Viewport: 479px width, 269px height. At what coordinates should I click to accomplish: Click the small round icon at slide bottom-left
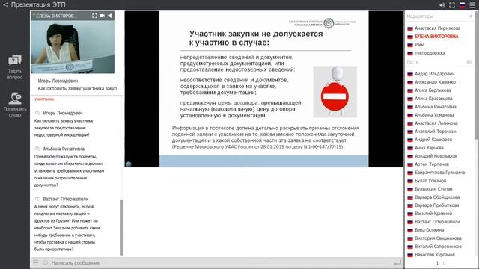[x=129, y=164]
